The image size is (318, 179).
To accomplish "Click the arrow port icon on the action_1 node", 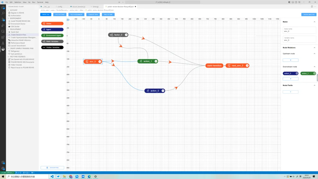I will coord(156,61).
